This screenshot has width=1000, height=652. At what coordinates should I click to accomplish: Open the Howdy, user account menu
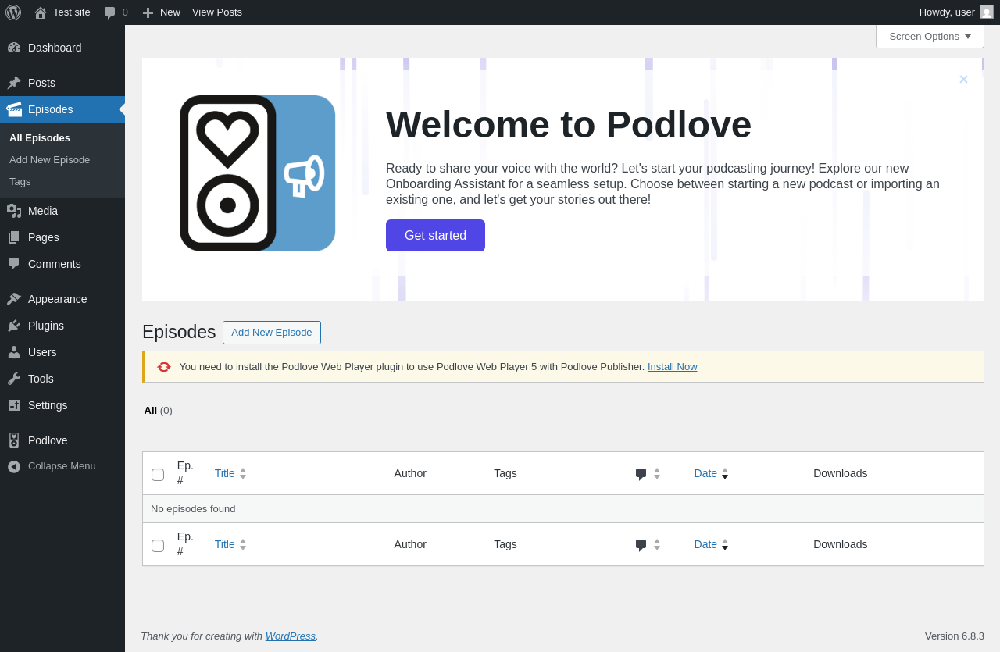click(956, 12)
